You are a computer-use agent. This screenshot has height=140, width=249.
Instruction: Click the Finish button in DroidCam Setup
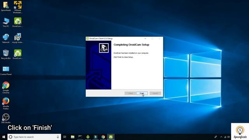pyautogui.click(x=142, y=93)
